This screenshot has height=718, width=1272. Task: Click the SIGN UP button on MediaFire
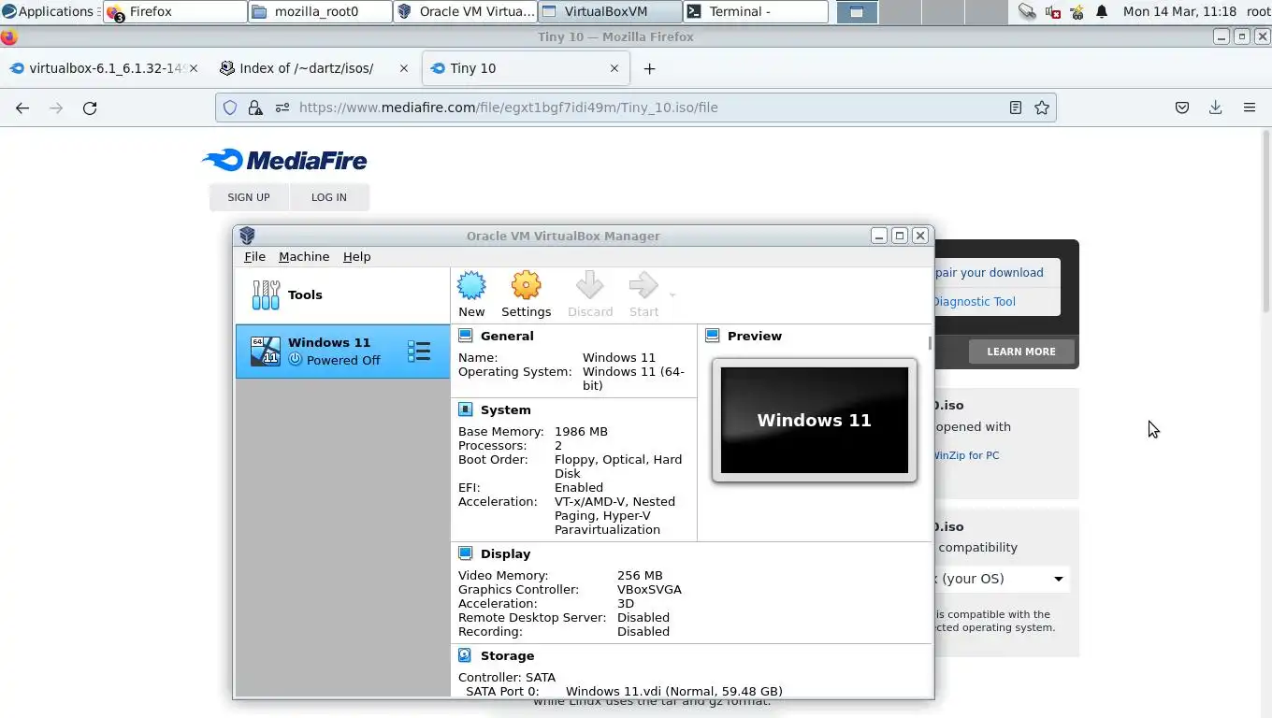[248, 197]
